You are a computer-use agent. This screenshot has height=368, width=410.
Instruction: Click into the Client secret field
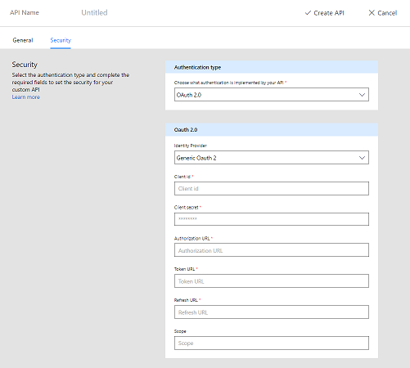pos(272,219)
